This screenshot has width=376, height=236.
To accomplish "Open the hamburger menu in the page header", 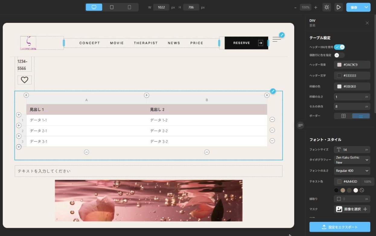I will [x=276, y=39].
